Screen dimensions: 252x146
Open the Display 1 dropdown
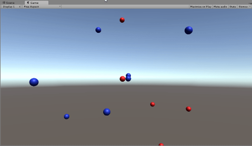point(12,7)
